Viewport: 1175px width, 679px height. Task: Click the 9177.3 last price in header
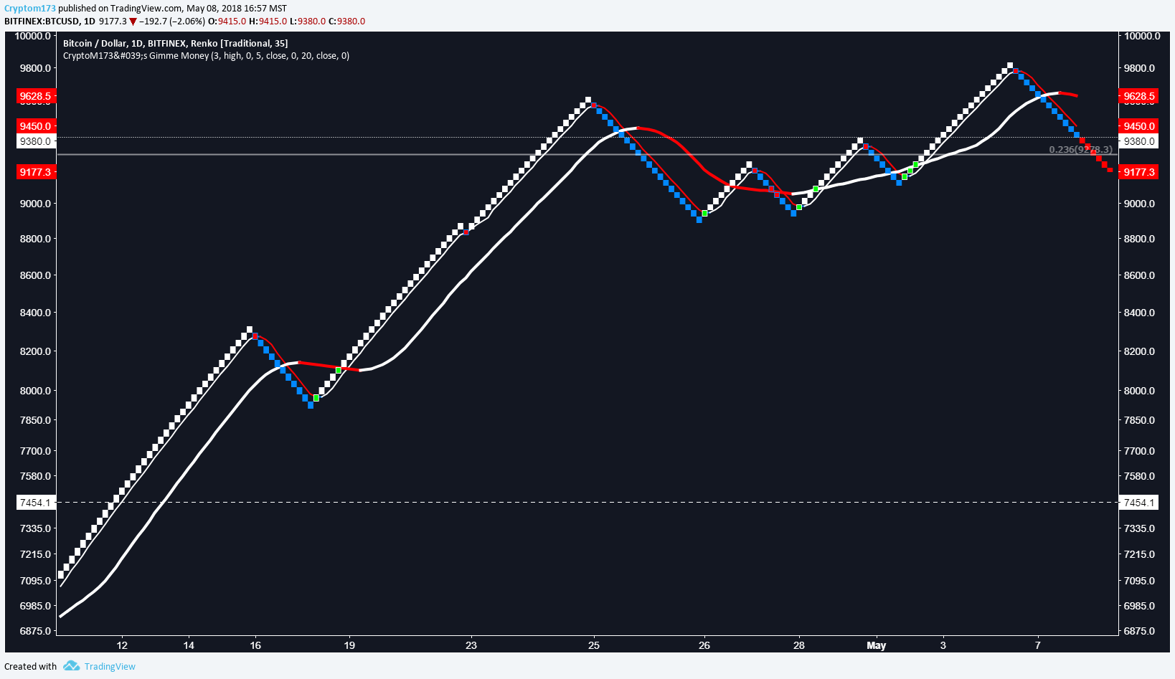click(113, 22)
